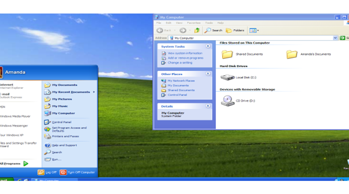The width and height of the screenshot is (349, 194).
Task: Click the Go button beside address bar
Action: coord(344,38)
